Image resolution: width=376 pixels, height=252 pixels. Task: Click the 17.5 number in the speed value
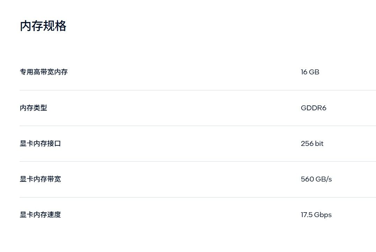(307, 215)
